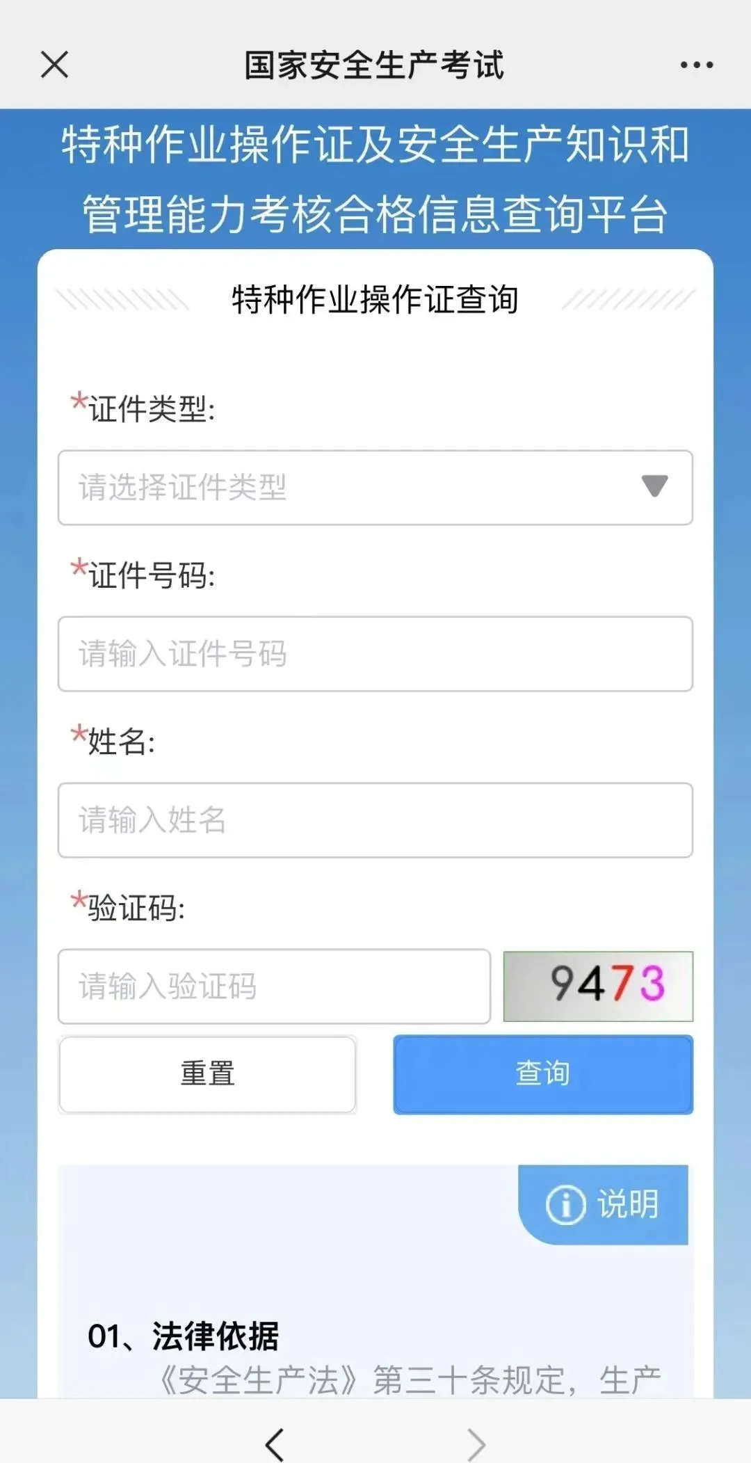Tap the 说明 info icon
This screenshot has height=1463, width=751.
(565, 1204)
